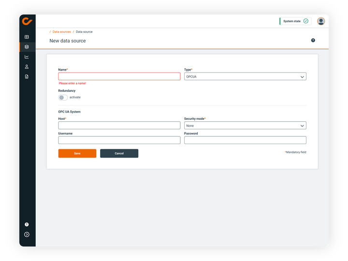
Task: Click into the Host input field
Action: tap(119, 126)
